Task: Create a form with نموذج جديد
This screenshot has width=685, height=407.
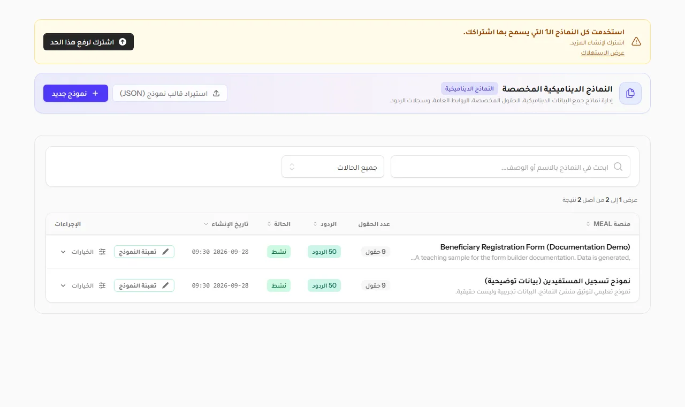Action: (75, 93)
